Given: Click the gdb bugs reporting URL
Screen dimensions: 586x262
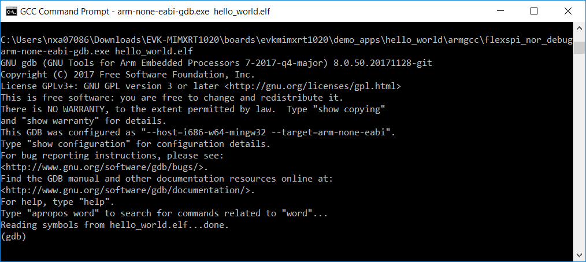Looking at the screenshot, I should [104, 167].
